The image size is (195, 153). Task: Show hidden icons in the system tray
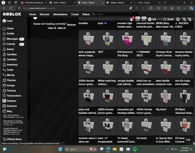pos(168,149)
